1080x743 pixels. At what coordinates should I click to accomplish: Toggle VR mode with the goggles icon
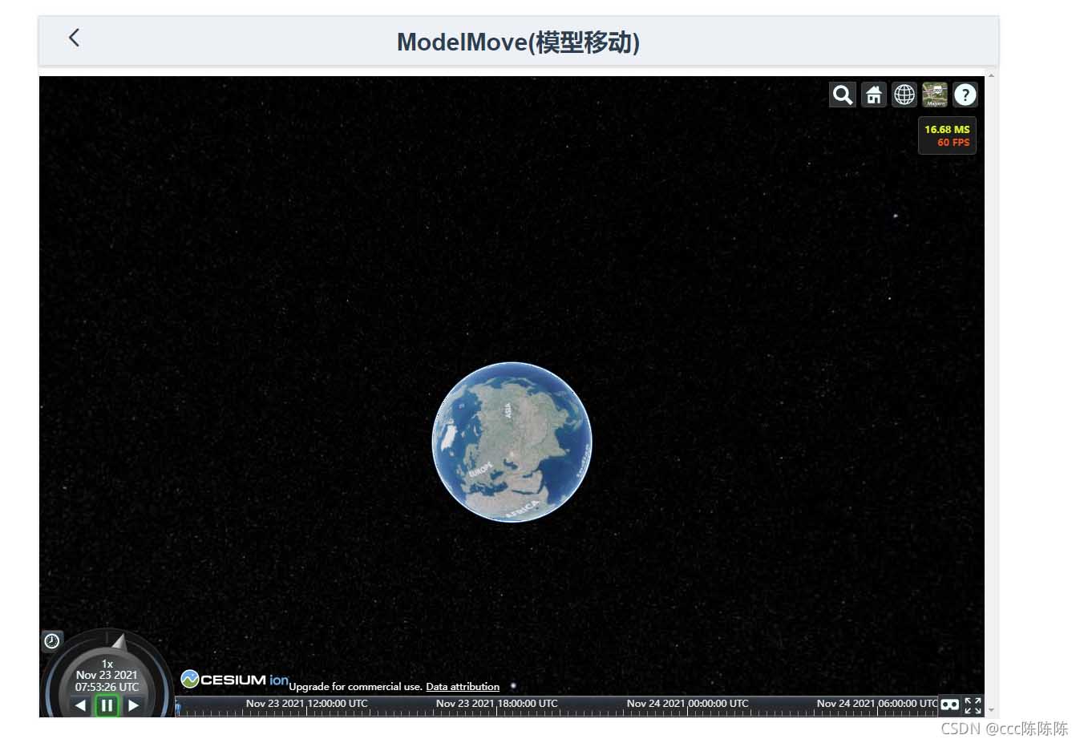point(949,705)
